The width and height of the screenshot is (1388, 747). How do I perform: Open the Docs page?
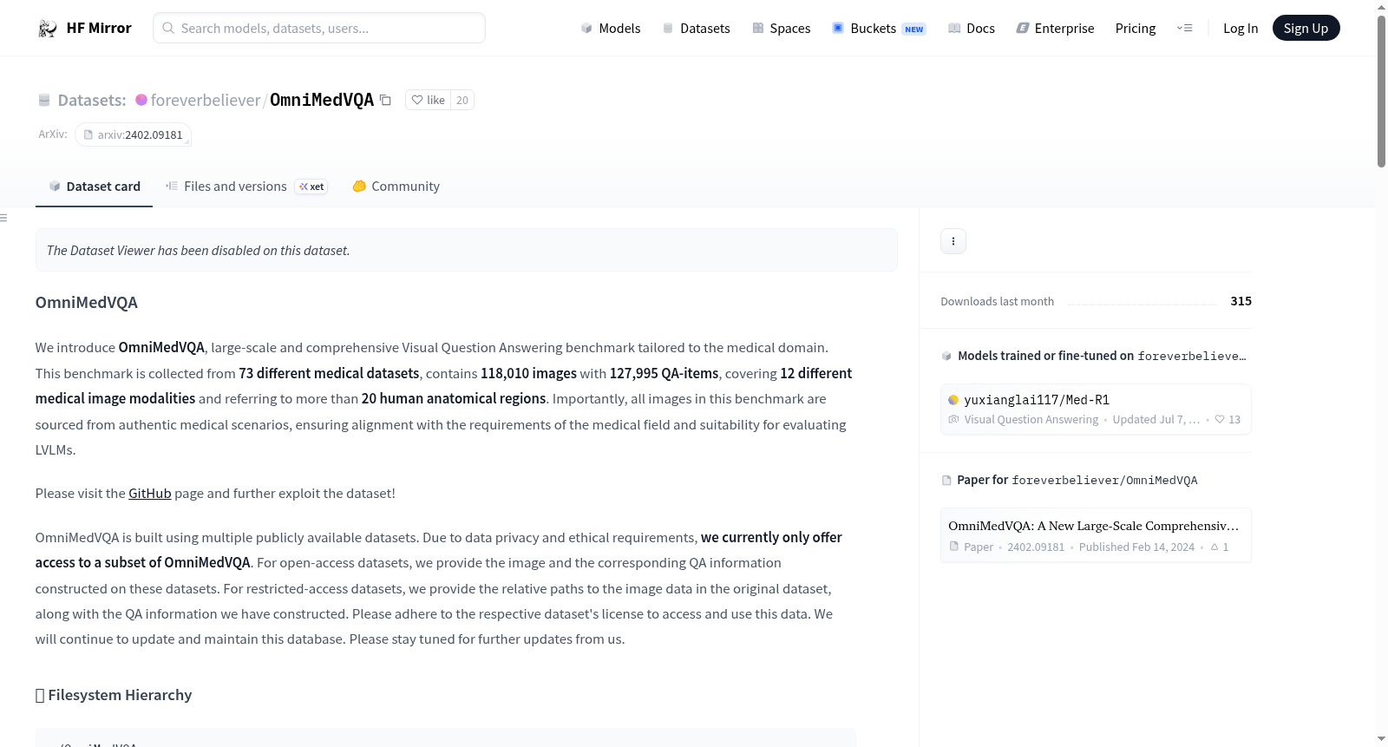coord(972,28)
